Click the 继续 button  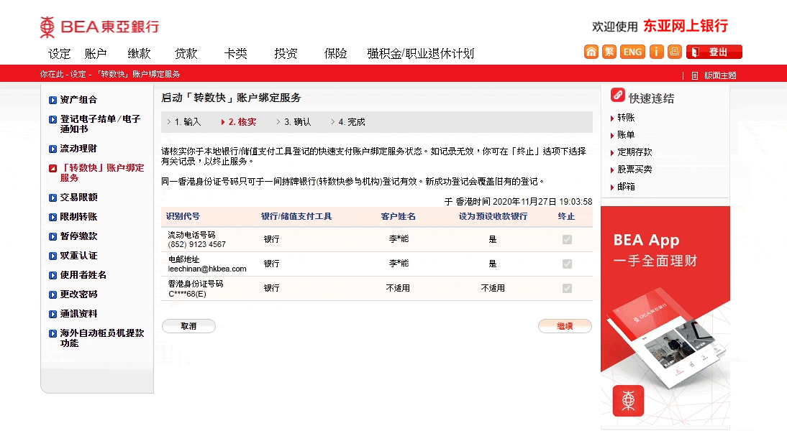(565, 326)
